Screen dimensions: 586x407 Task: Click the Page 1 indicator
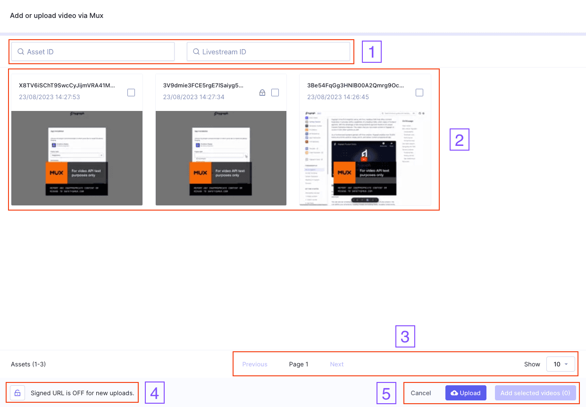tap(299, 364)
